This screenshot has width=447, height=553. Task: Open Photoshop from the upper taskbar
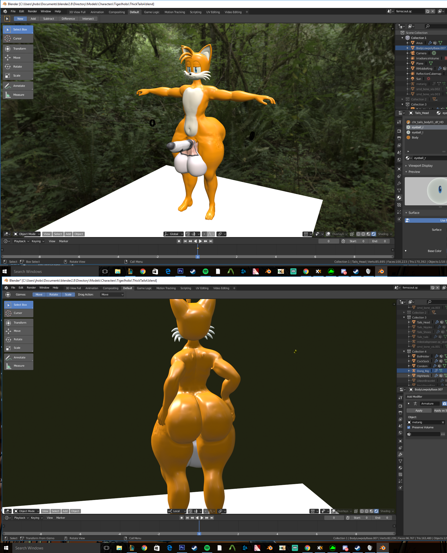coord(180,271)
